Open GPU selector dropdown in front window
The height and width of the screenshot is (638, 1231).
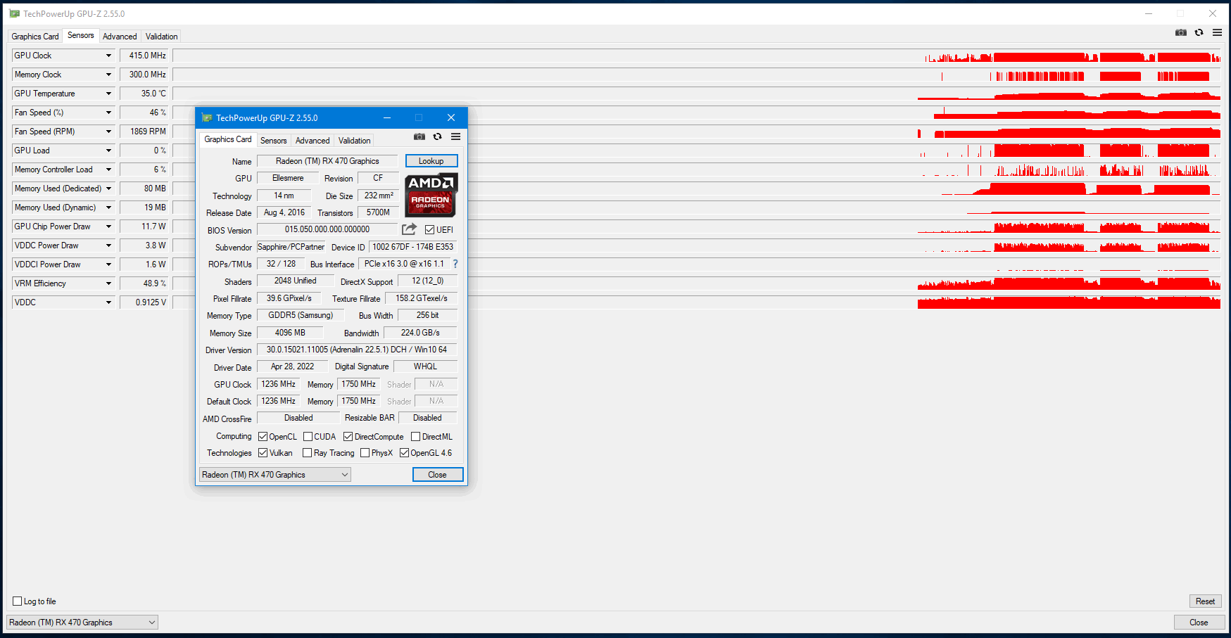pyautogui.click(x=274, y=475)
